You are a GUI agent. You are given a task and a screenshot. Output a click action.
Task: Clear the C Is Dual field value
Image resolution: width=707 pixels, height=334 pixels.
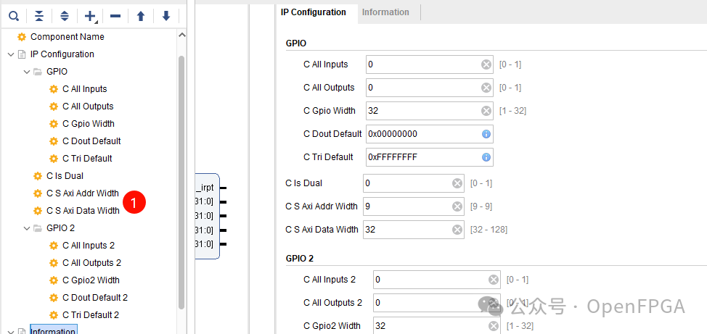(457, 183)
